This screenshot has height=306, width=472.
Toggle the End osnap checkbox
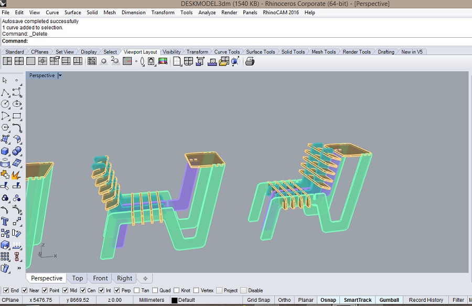[x=6, y=290]
